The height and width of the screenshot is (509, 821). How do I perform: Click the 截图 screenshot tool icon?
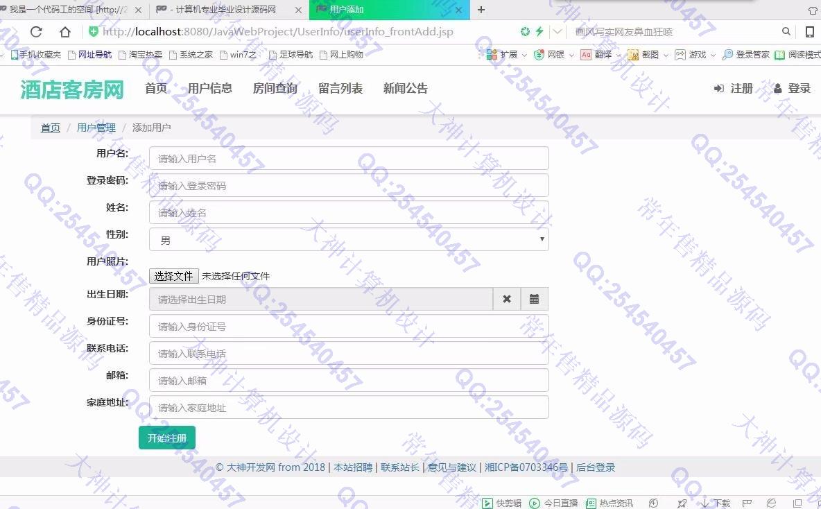[x=633, y=55]
